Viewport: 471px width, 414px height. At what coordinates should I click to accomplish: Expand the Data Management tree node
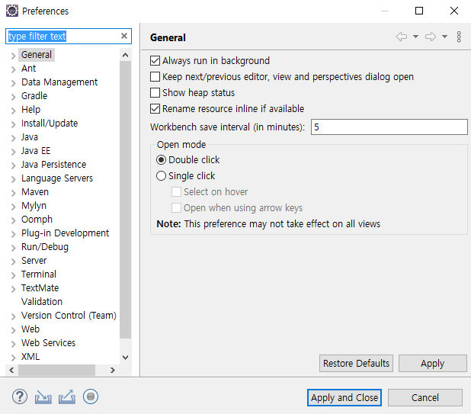tap(13, 83)
